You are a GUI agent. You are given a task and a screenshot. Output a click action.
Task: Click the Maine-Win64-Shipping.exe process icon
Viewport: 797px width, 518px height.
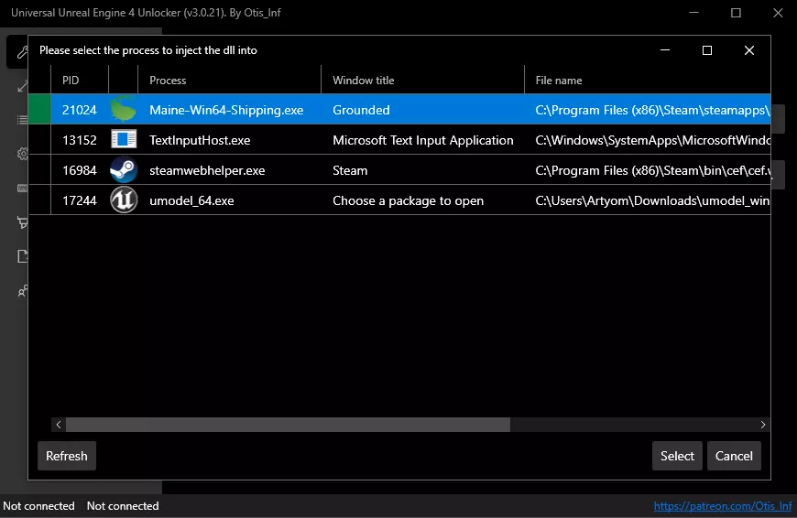point(124,109)
